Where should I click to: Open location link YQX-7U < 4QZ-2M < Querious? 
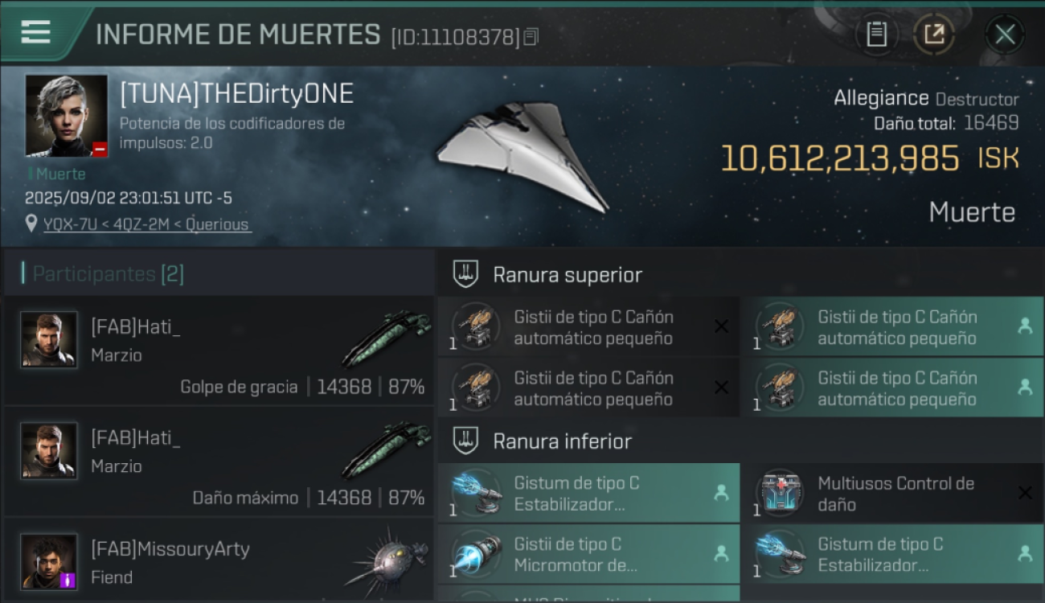tap(145, 224)
